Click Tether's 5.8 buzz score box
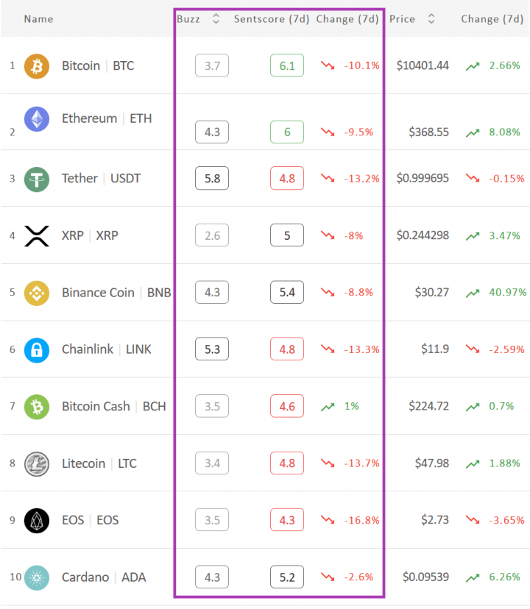The image size is (530, 609). click(212, 179)
